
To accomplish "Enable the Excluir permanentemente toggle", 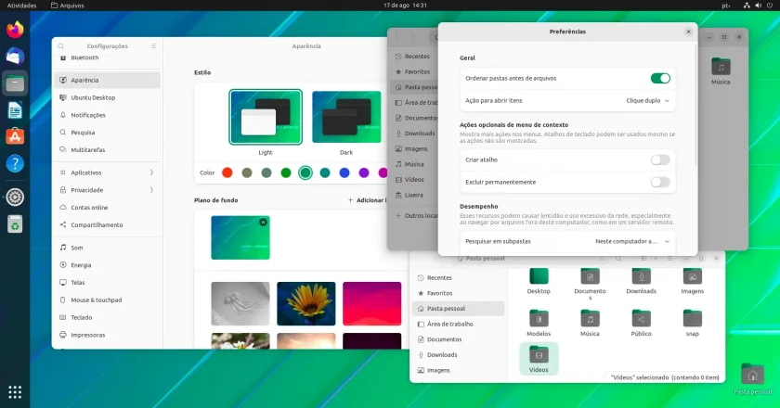I will [660, 182].
